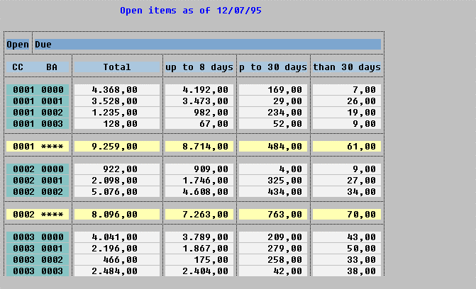Click the 'p to 30 days' column header
Viewport: 476px width, 289px height.
[273, 67]
